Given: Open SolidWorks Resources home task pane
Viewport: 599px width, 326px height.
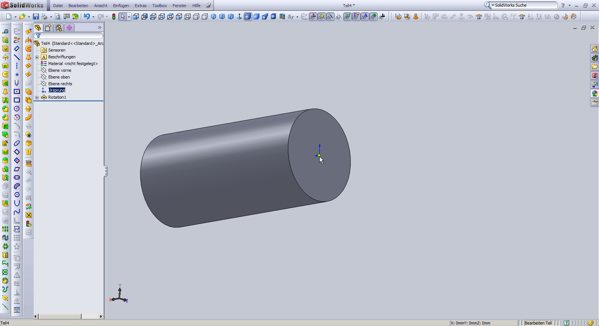Looking at the screenshot, I should (x=595, y=49).
